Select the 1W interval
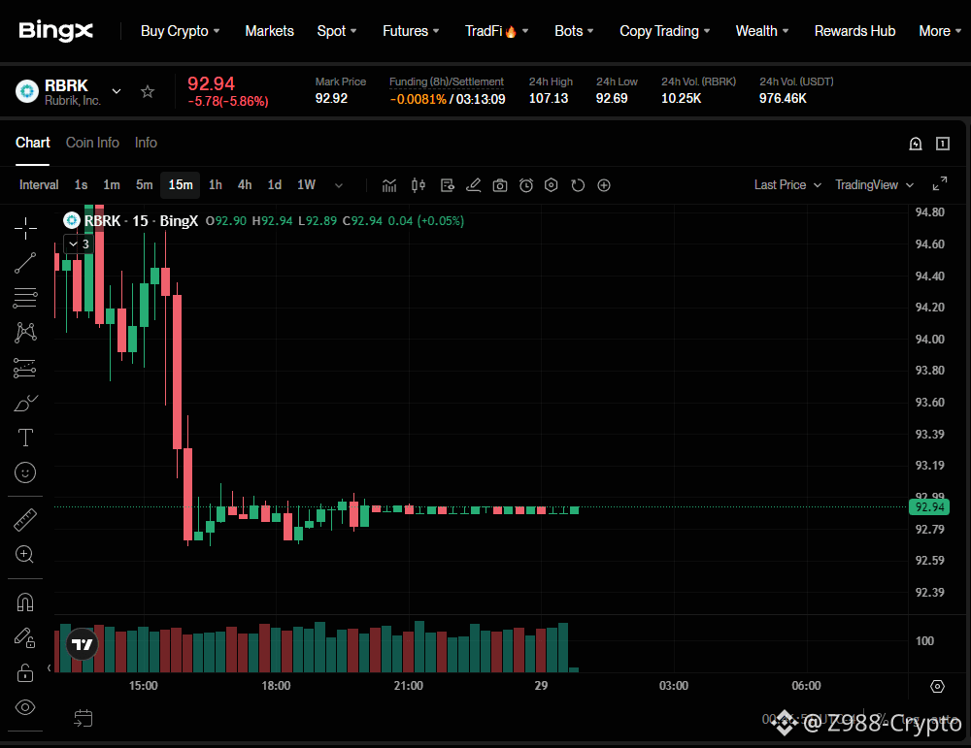This screenshot has width=971, height=748. [307, 185]
